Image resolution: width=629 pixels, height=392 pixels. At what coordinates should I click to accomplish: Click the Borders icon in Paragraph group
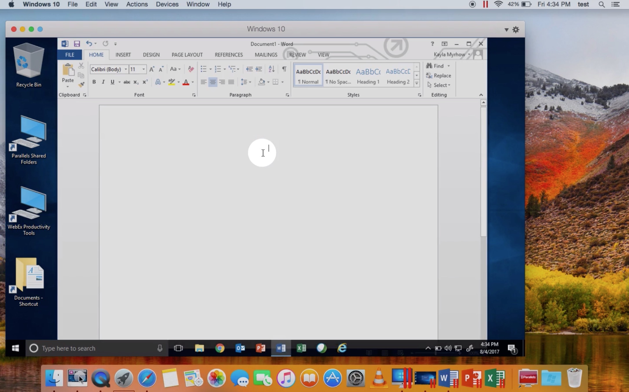[x=275, y=82]
